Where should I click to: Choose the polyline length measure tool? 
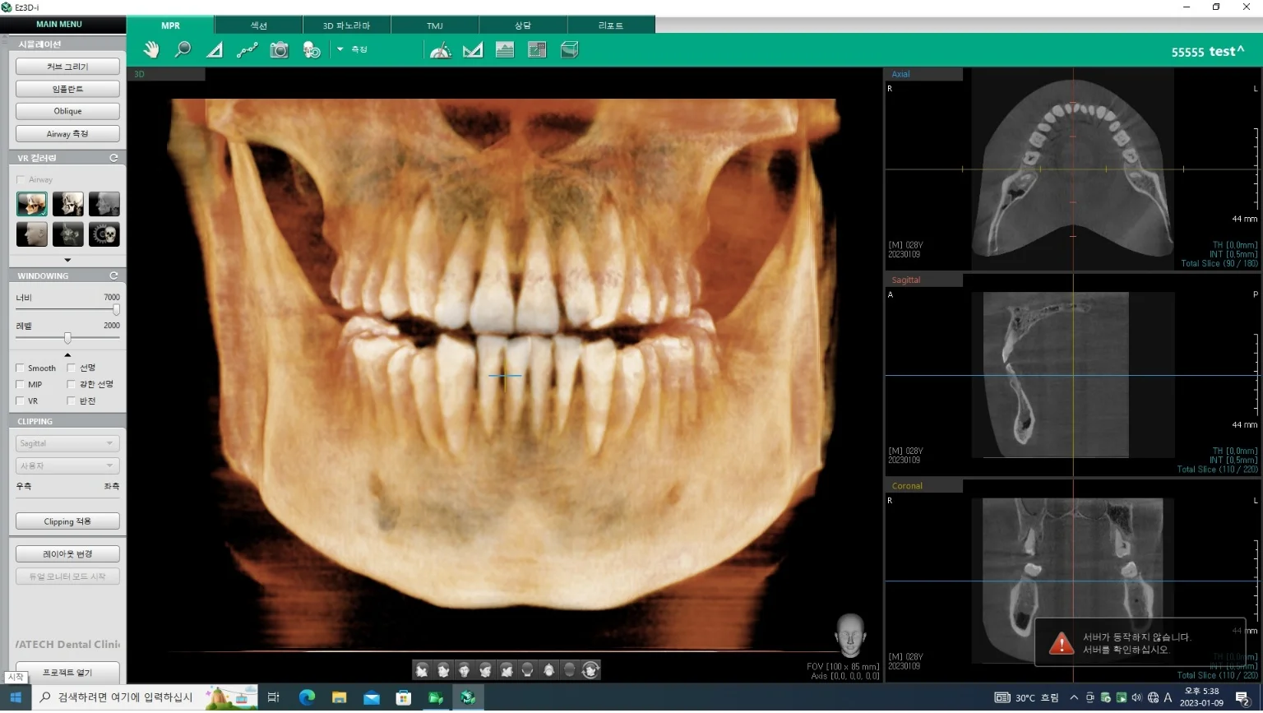[x=247, y=50]
